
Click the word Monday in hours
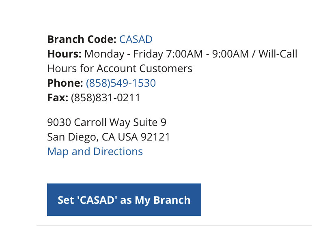coord(104,54)
